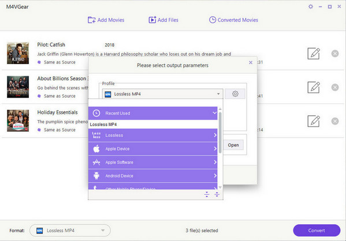Image resolution: width=346 pixels, height=241 pixels.
Task: Select the Holiday Baking thumbnail
Action: (18, 121)
